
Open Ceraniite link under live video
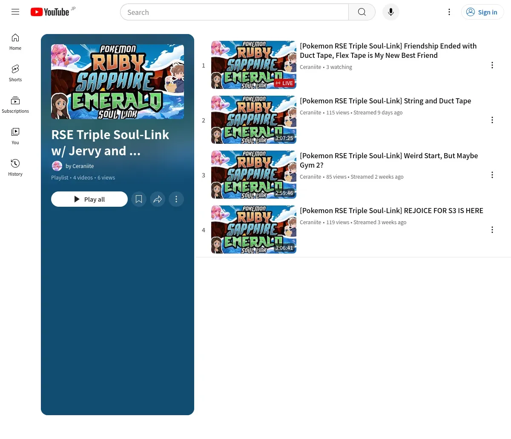pos(310,67)
